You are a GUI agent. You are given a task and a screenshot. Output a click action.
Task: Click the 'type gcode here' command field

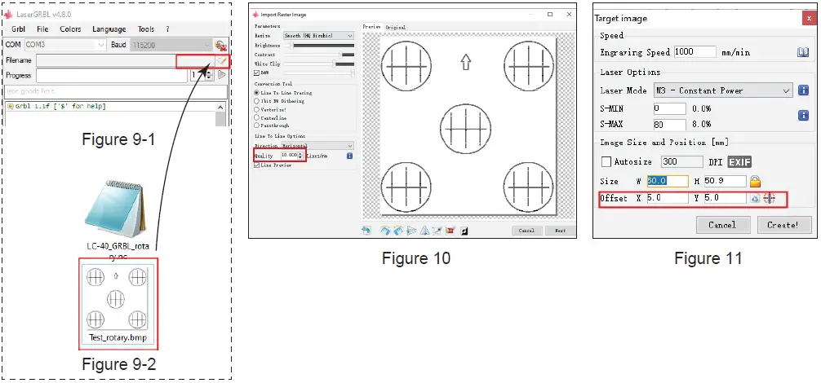(116, 91)
